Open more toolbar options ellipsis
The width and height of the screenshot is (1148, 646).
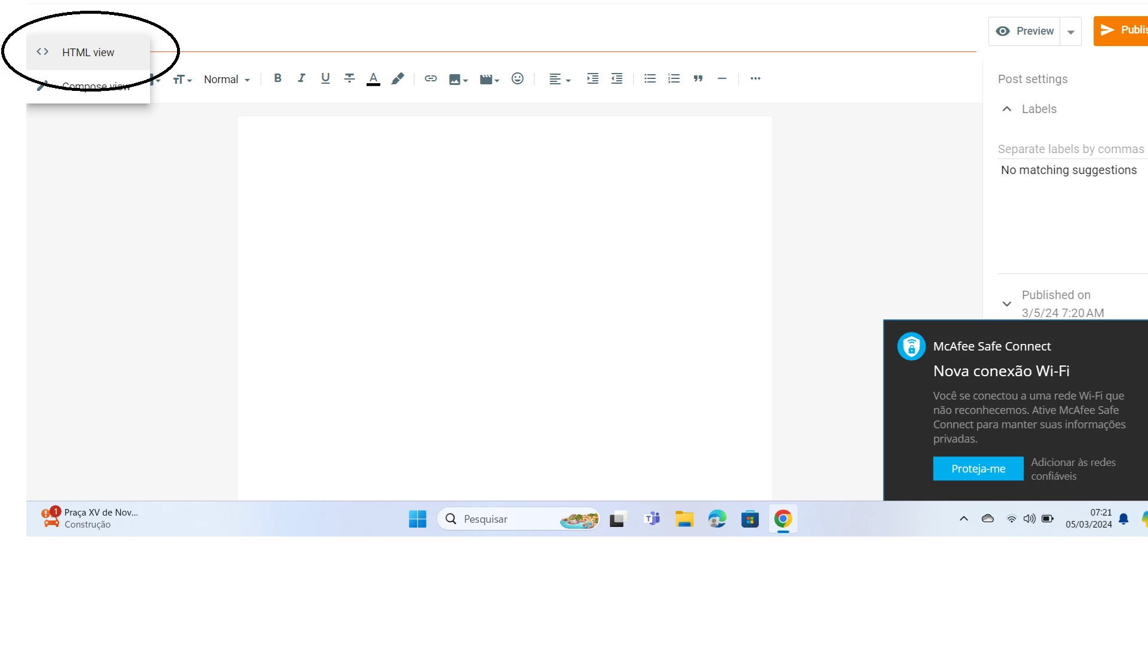pos(755,78)
